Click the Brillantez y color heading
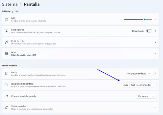The height and width of the screenshot is (115, 163). (x=10, y=11)
